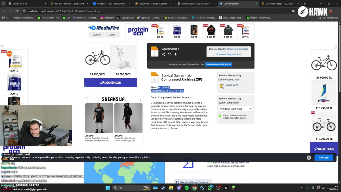Open the Minecraft grass block taskbar icon
Image resolution: width=341 pixels, height=192 pixels.
[234, 188]
